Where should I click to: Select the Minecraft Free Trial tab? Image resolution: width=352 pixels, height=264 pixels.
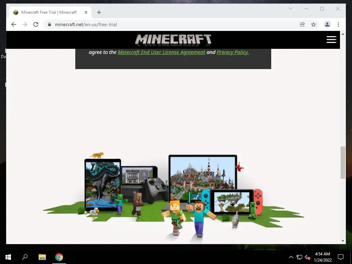[x=50, y=12]
